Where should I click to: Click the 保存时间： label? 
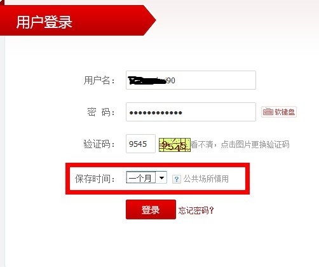coord(95,179)
